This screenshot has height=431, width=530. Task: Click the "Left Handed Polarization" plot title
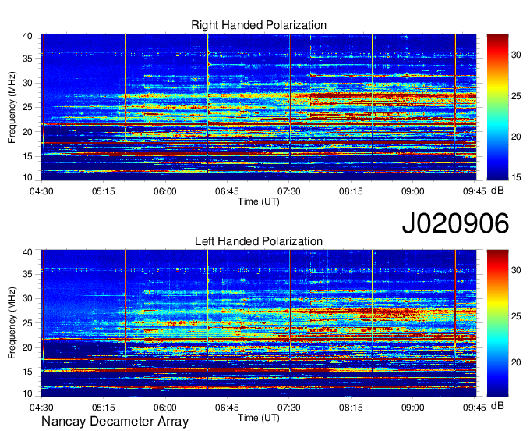coord(259,241)
